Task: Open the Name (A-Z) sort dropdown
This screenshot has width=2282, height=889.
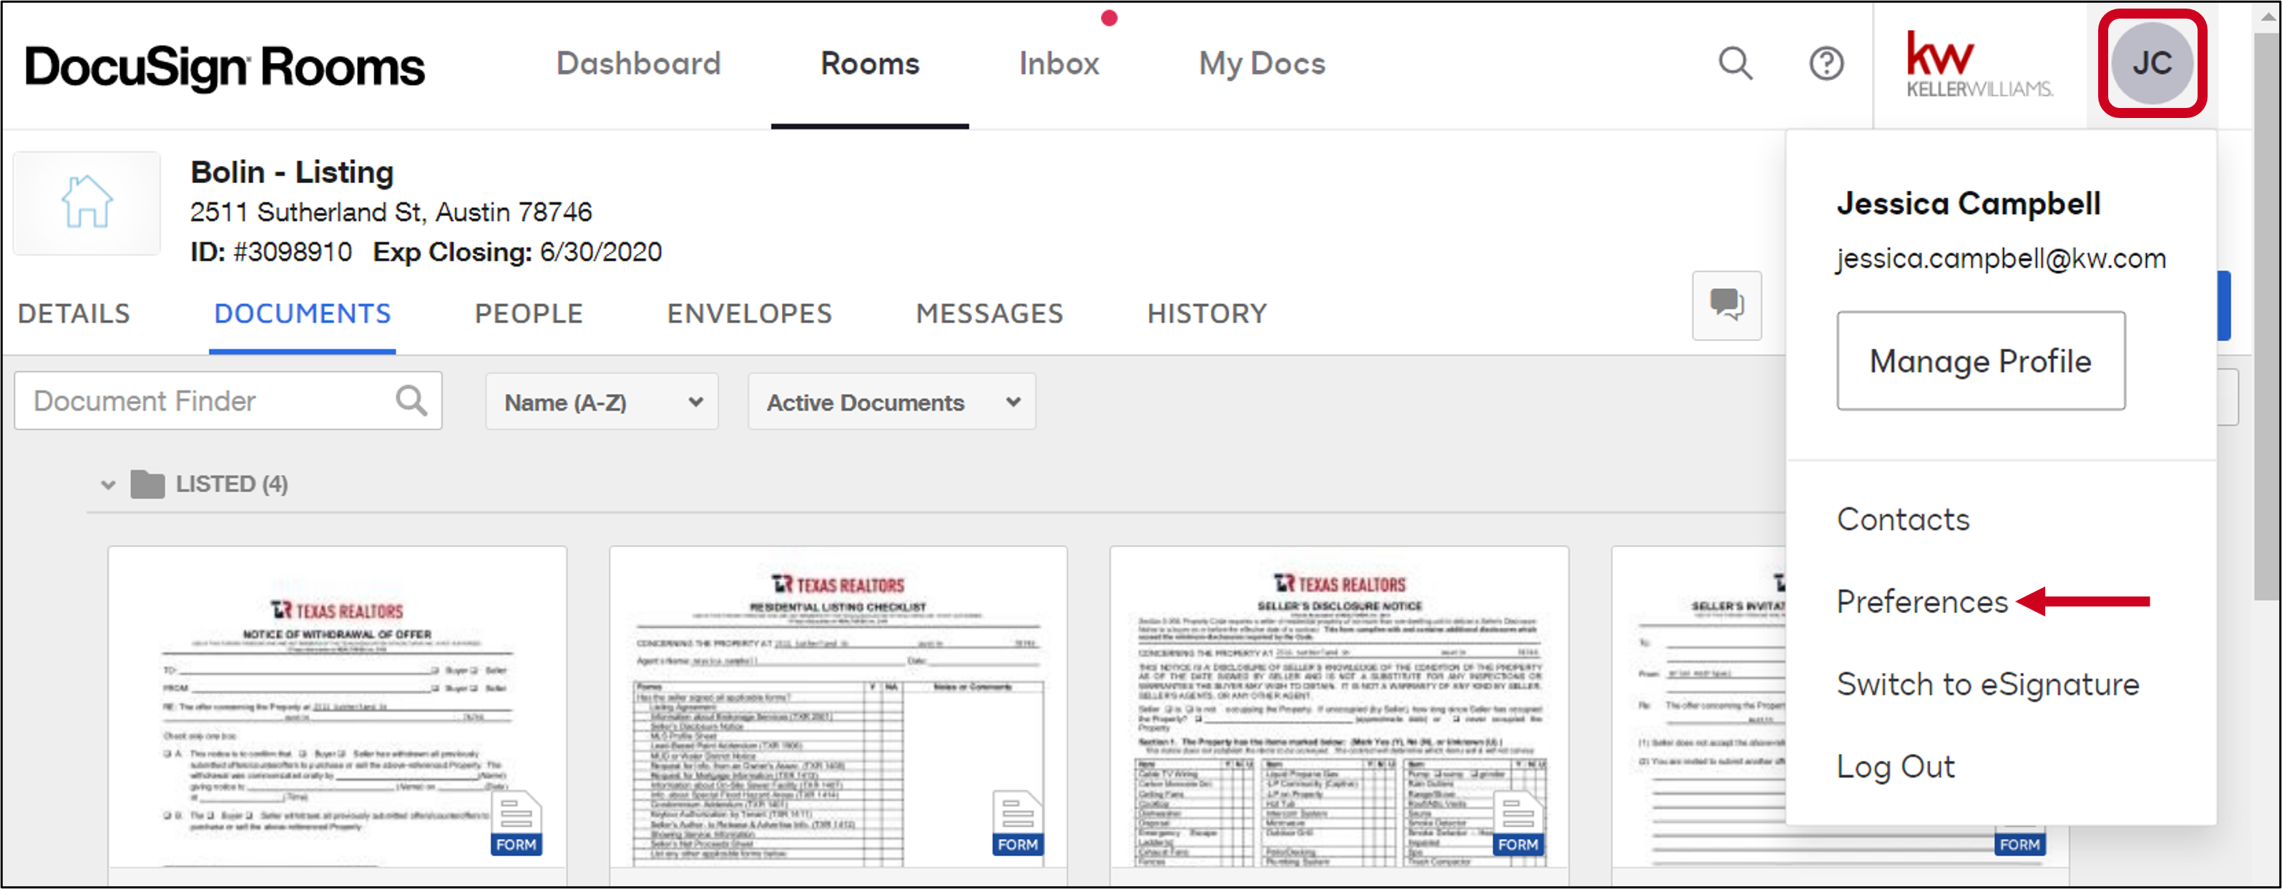Action: click(x=602, y=402)
